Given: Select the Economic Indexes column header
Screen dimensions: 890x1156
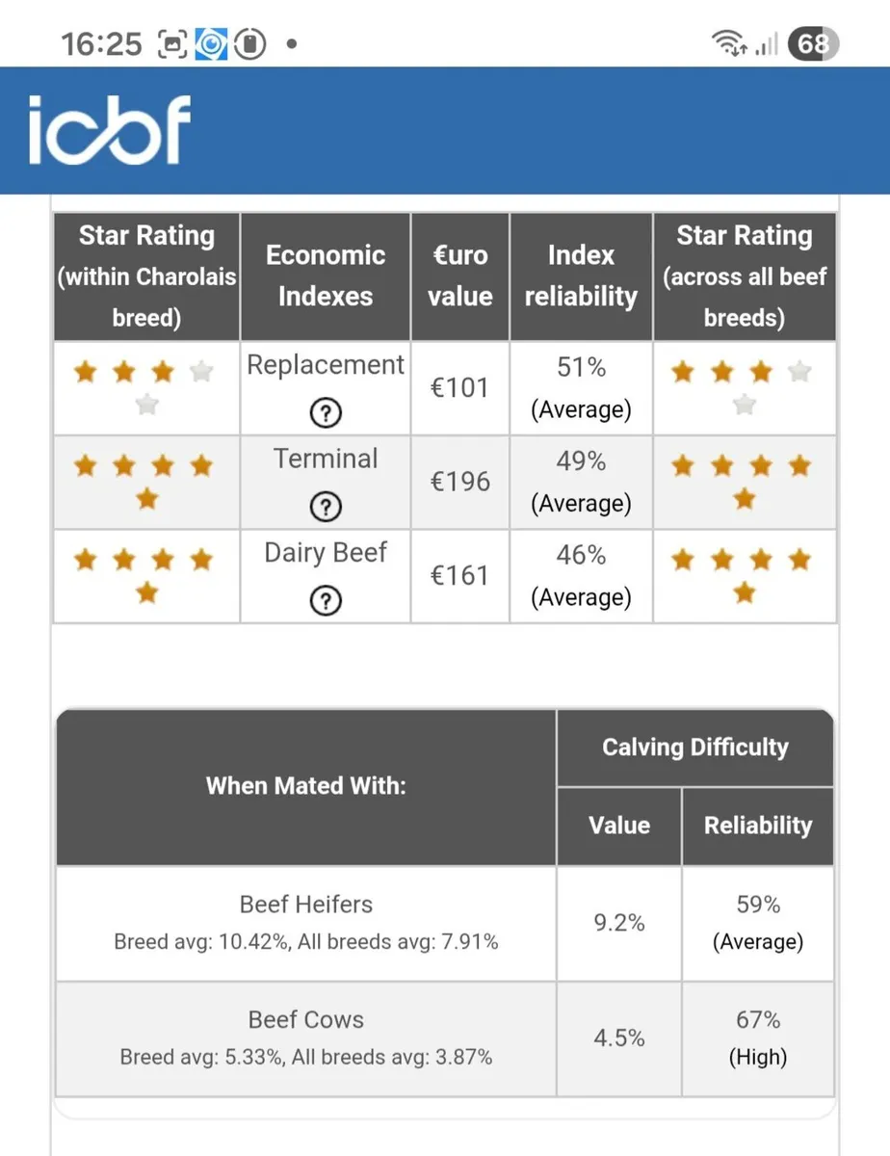Looking at the screenshot, I should click(x=326, y=276).
